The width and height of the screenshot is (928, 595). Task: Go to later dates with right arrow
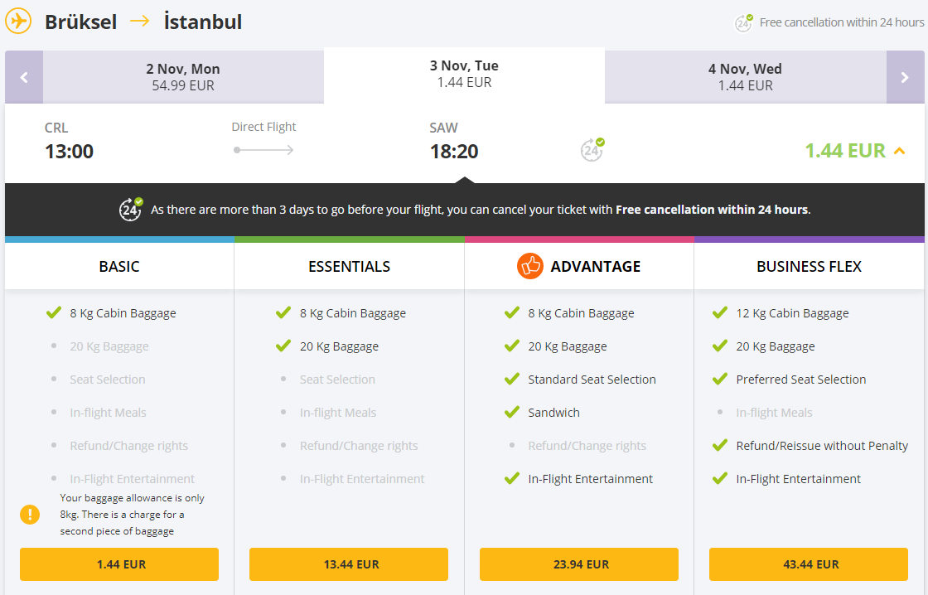point(905,77)
